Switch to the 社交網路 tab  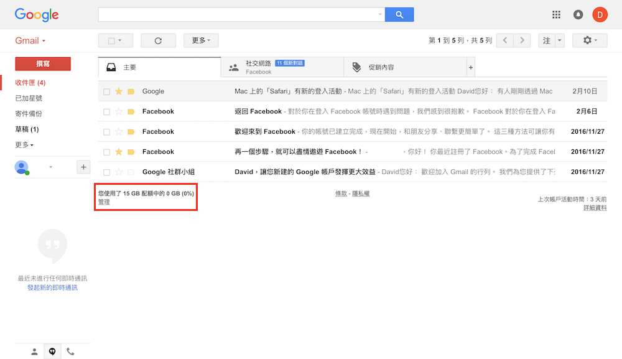(x=282, y=67)
